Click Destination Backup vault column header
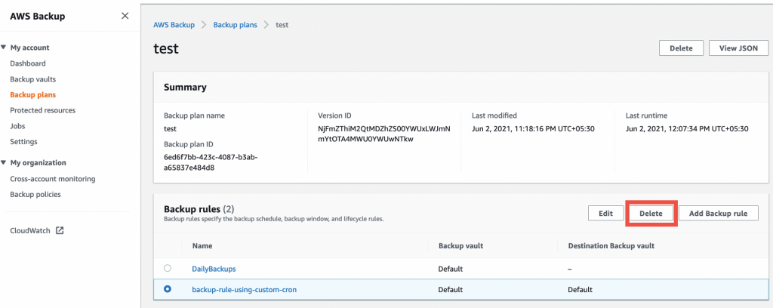 coord(611,245)
